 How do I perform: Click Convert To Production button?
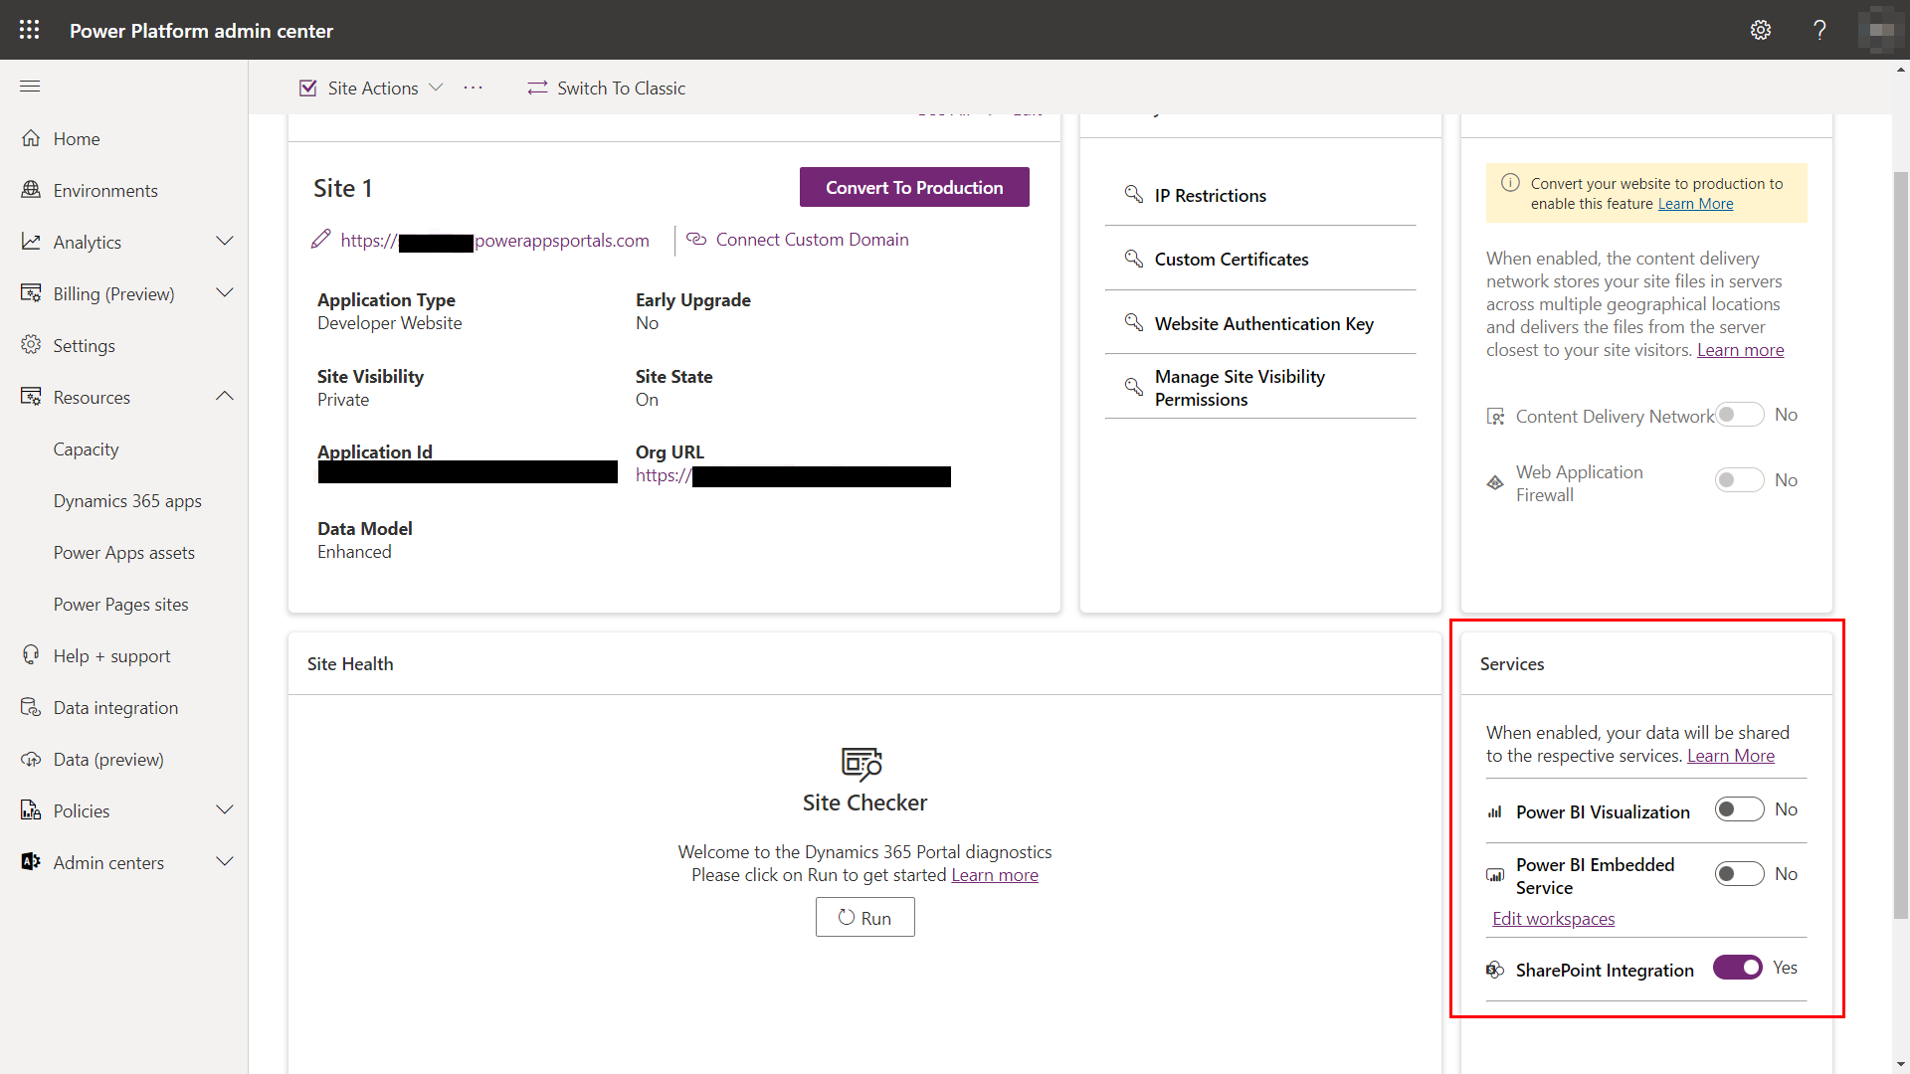point(913,186)
